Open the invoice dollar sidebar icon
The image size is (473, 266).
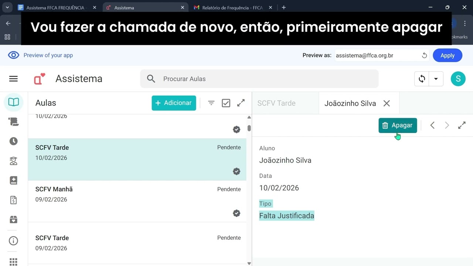click(14, 200)
